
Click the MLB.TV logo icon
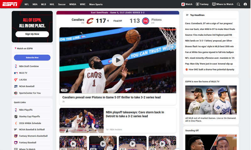(16, 73)
